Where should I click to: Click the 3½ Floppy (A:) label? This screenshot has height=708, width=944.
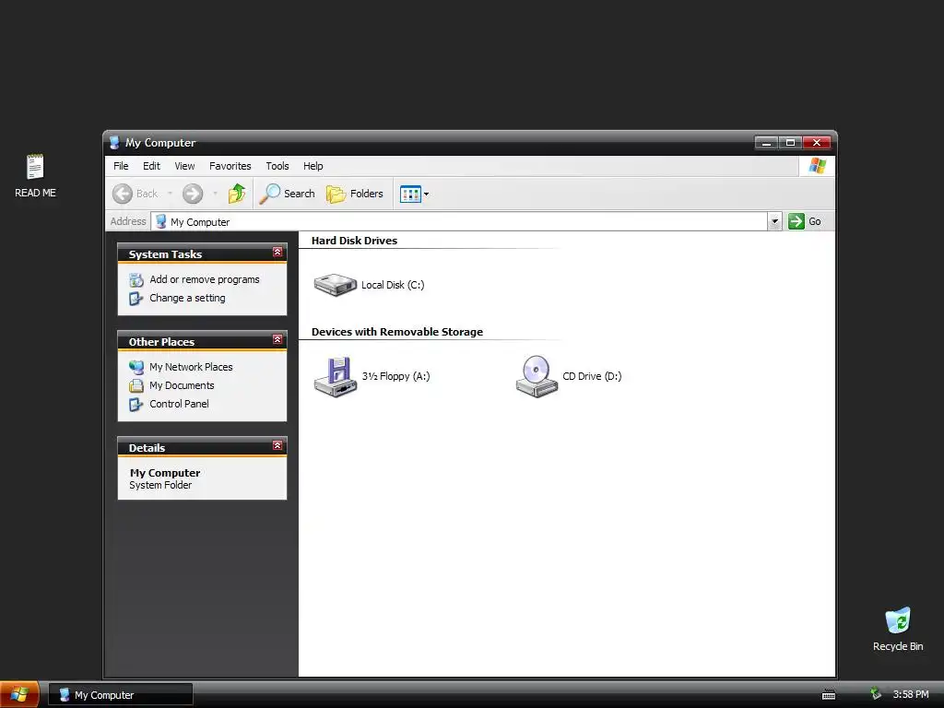coord(395,376)
